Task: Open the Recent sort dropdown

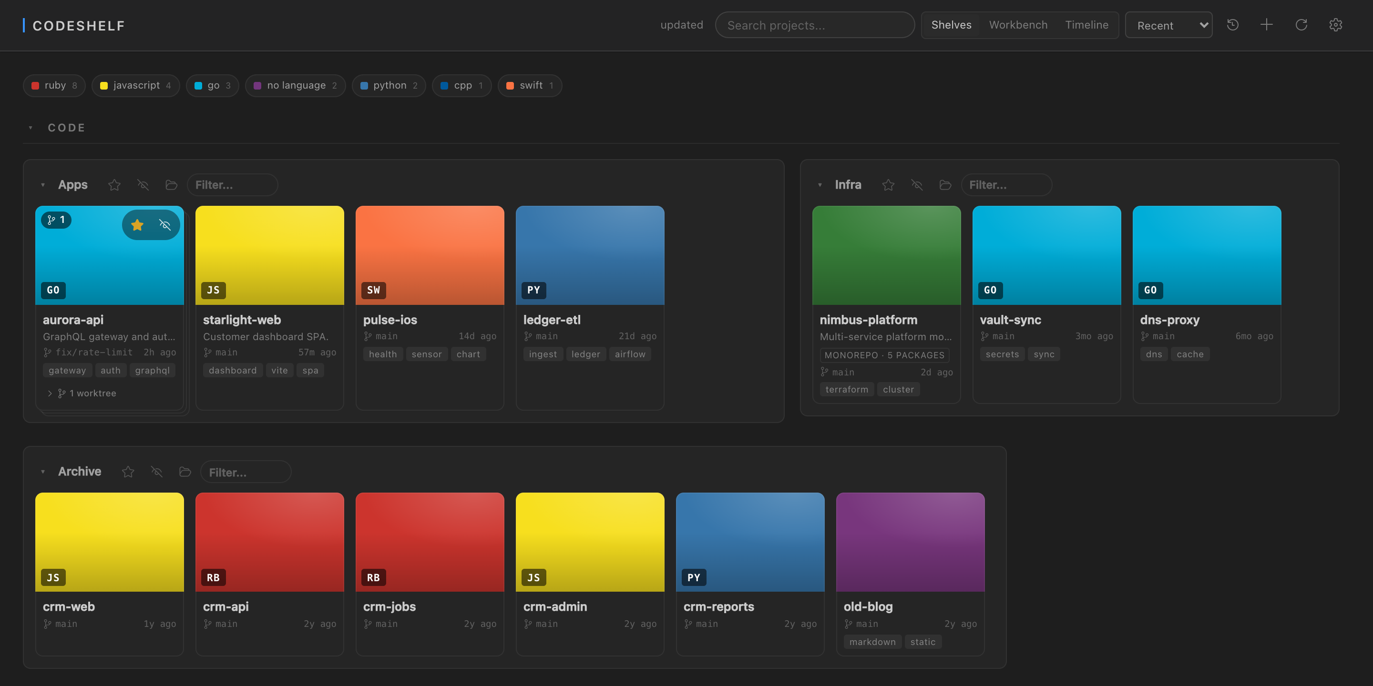Action: 1168,25
